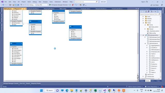Open the Error List panel
Viewport: 165px width, 93px height.
coord(22,83)
